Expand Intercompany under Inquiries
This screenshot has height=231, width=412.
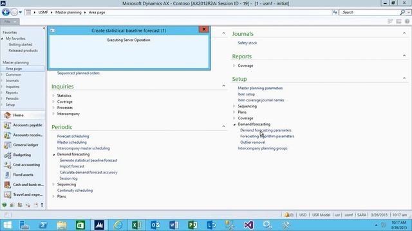click(53, 114)
